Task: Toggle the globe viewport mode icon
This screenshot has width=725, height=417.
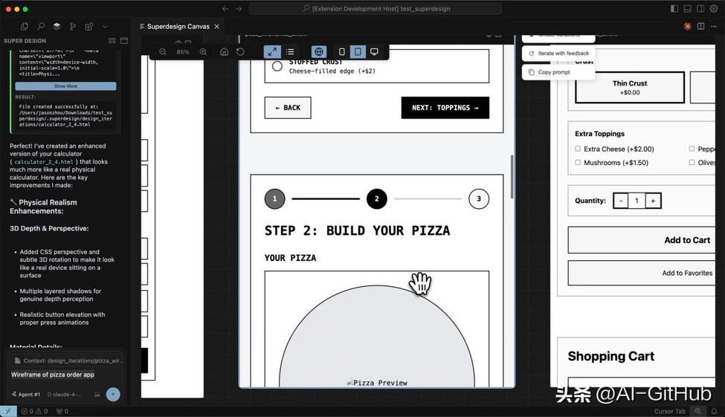Action: point(318,52)
